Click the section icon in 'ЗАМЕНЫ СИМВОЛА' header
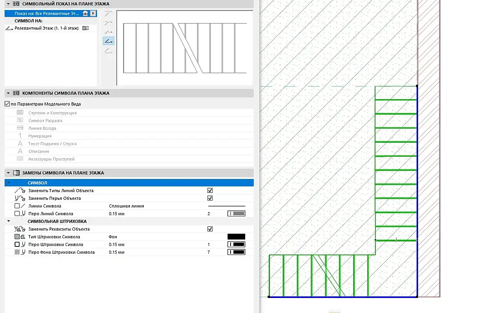 point(16,173)
